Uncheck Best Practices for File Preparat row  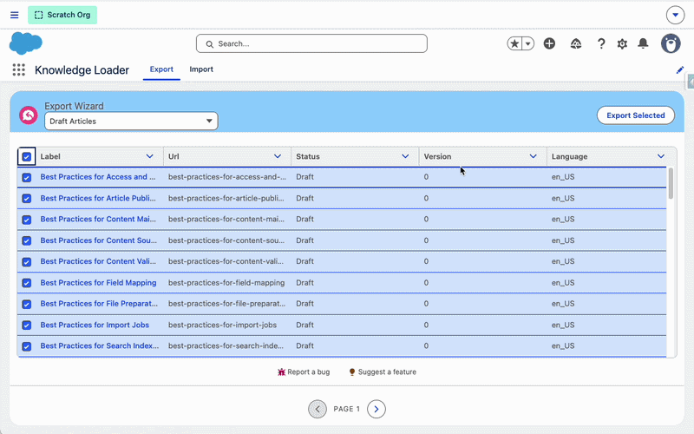tap(27, 304)
